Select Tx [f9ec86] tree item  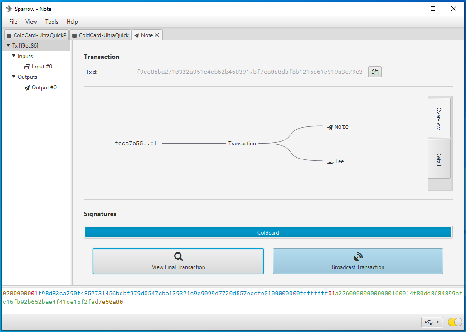point(36,45)
